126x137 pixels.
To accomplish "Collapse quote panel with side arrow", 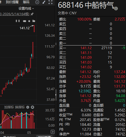I will pyautogui.click(x=56, y=95).
